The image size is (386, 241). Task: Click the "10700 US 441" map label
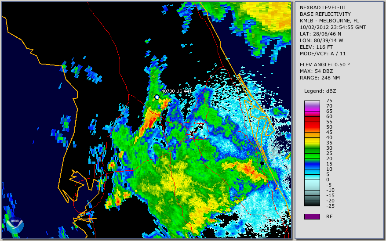coord(176,91)
